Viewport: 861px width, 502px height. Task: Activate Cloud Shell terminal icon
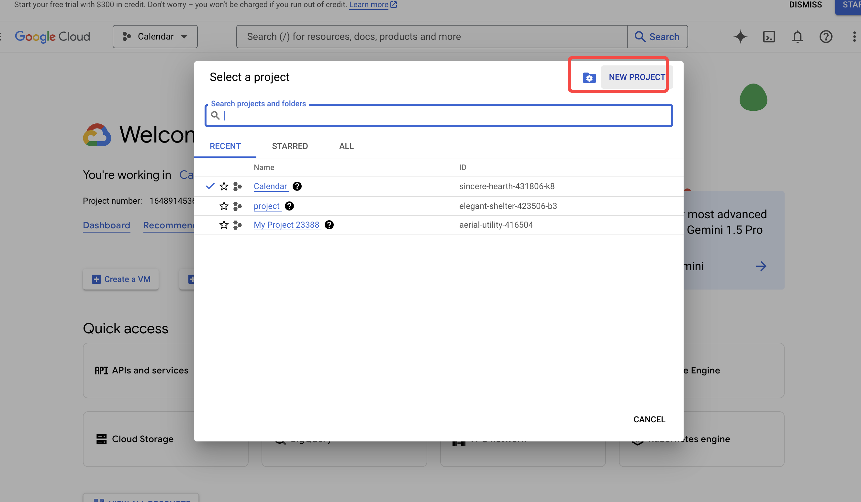pyautogui.click(x=769, y=37)
